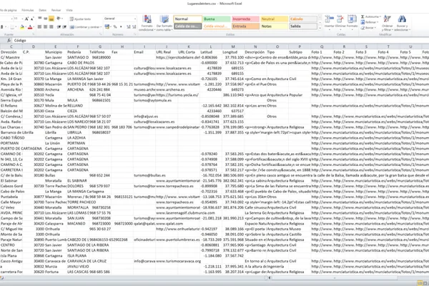Open the Fuente dialog launcher

[x=34, y=34]
